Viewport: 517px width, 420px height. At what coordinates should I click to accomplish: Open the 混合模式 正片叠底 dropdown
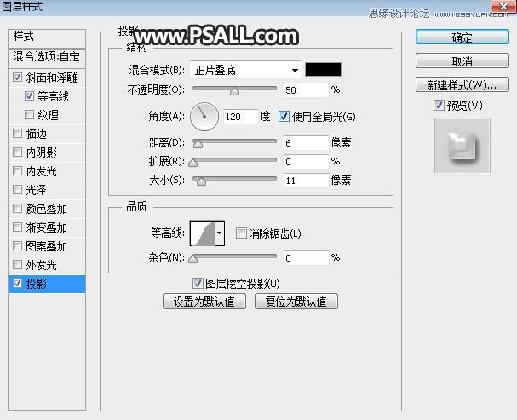(x=245, y=70)
